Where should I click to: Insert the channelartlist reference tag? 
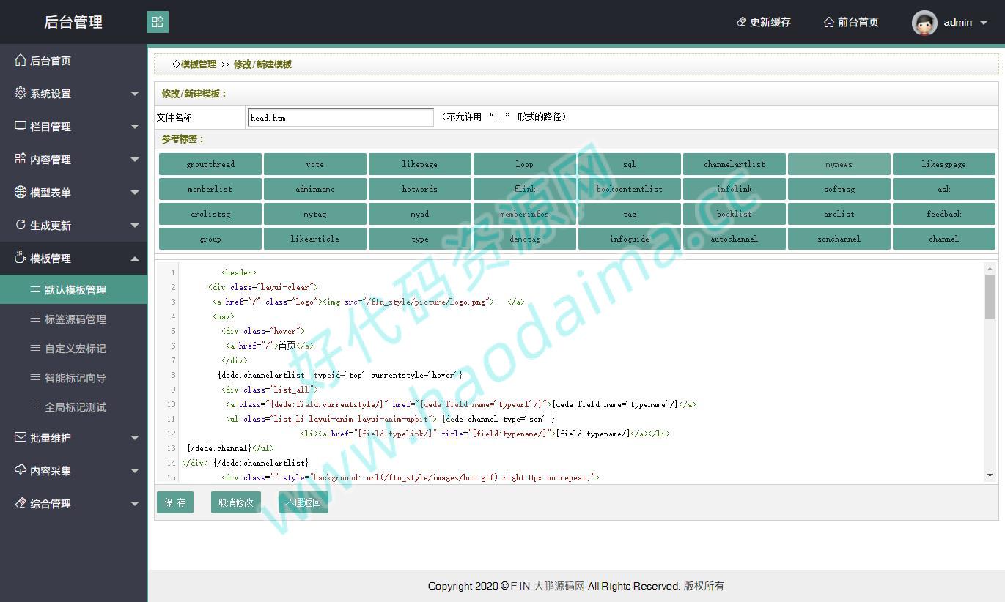pos(734,164)
